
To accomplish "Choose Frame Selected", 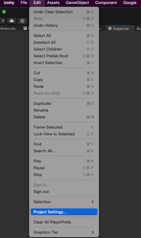I will click(x=64, y=127).
